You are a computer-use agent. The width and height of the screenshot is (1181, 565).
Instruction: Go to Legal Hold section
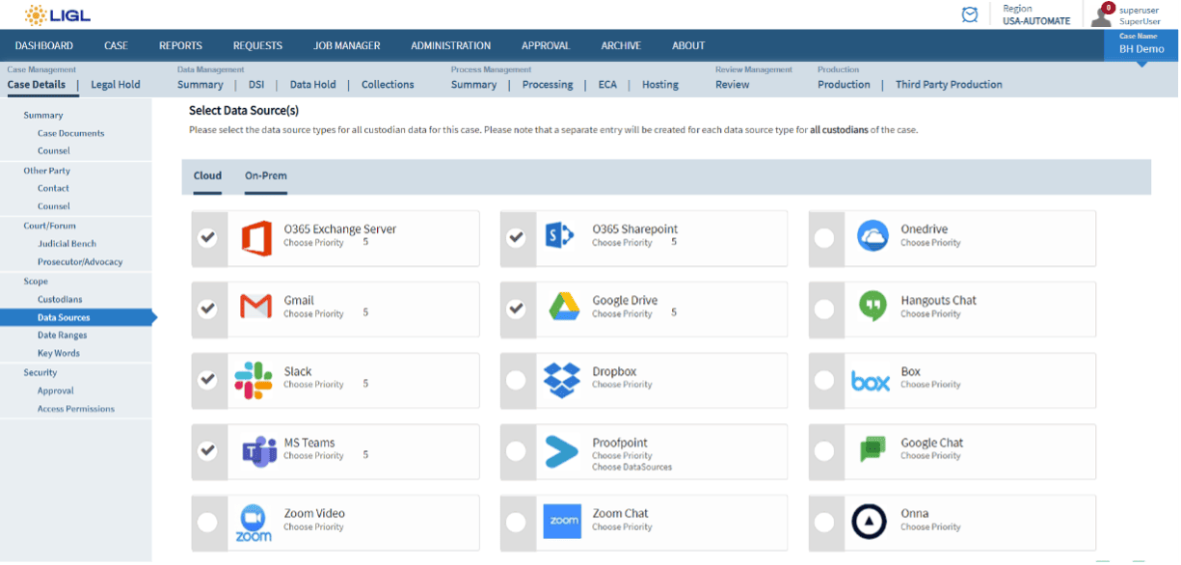tap(116, 85)
